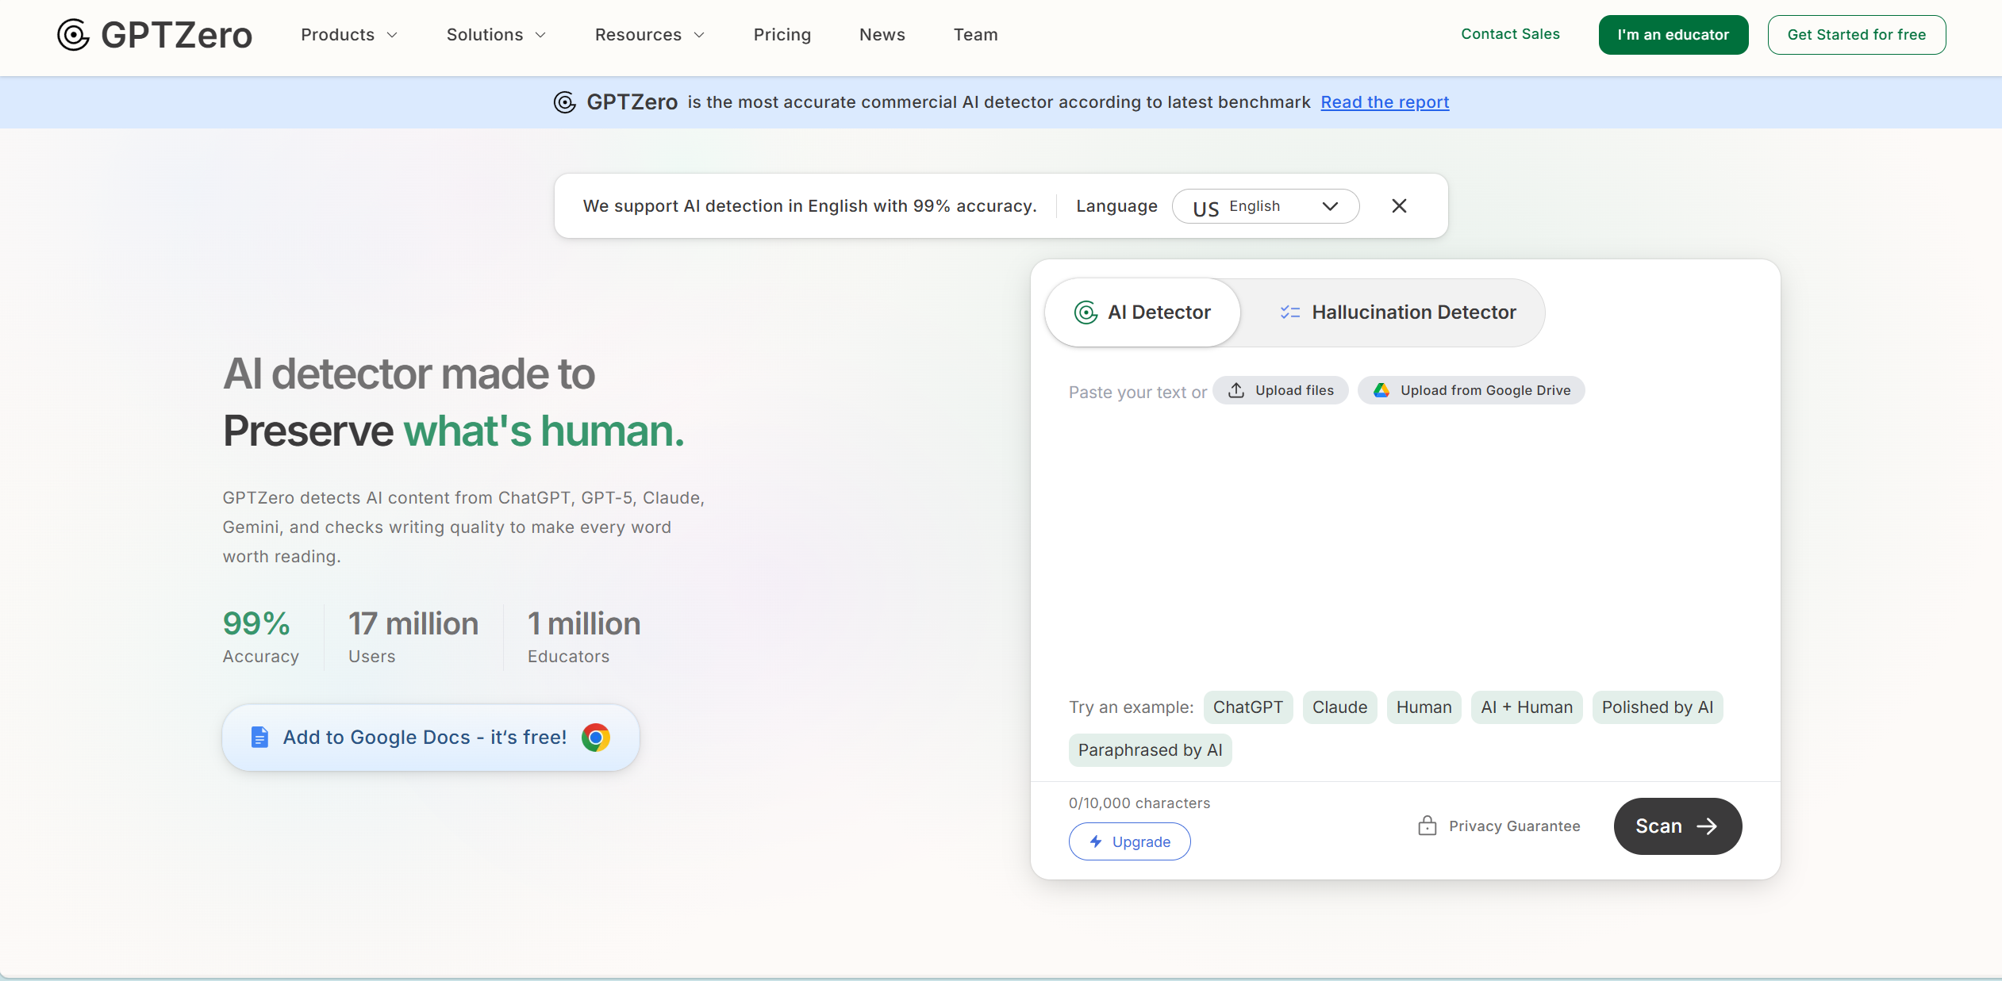Image resolution: width=2002 pixels, height=981 pixels.
Task: Try the Human example
Action: (x=1424, y=707)
